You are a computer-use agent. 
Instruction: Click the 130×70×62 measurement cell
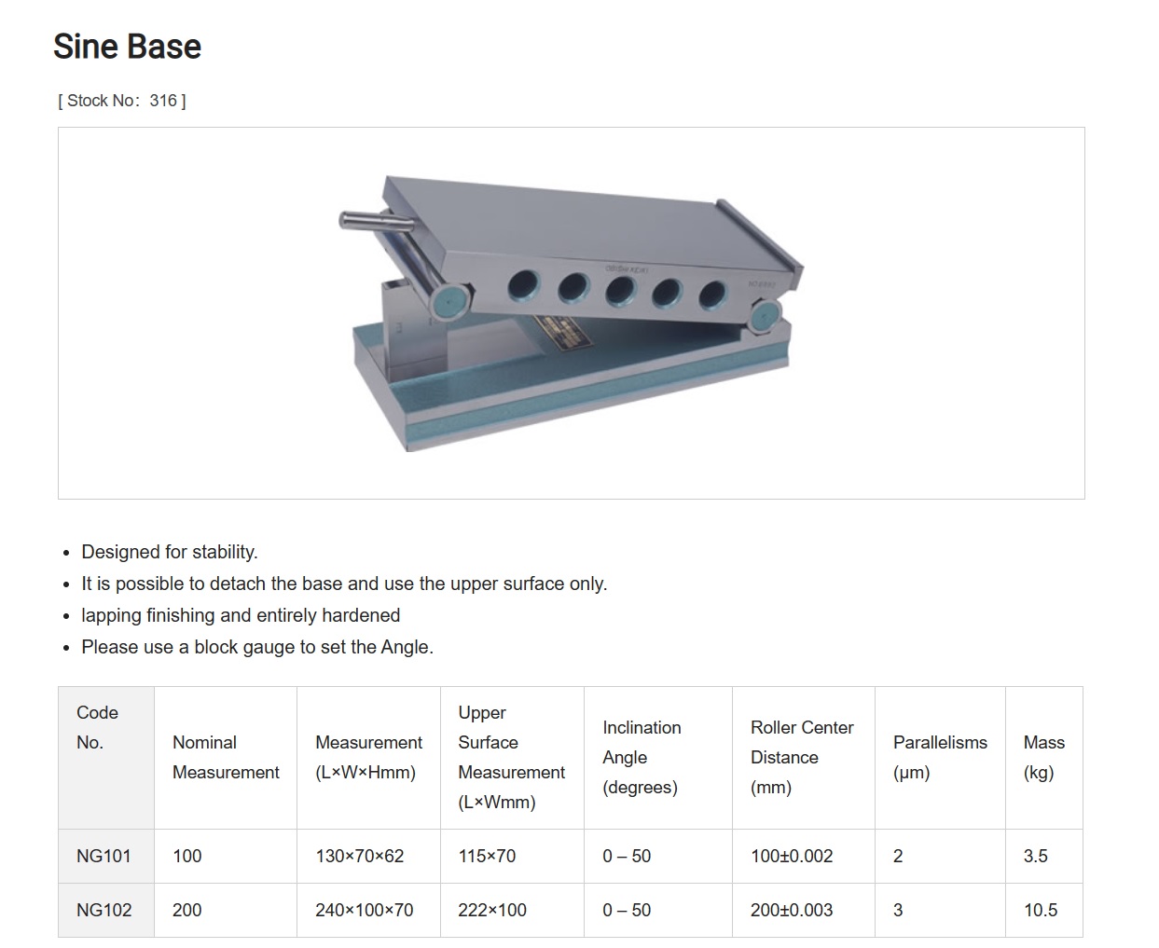360,856
